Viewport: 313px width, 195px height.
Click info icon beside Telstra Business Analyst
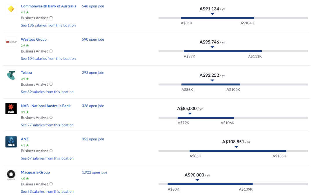[51, 84]
